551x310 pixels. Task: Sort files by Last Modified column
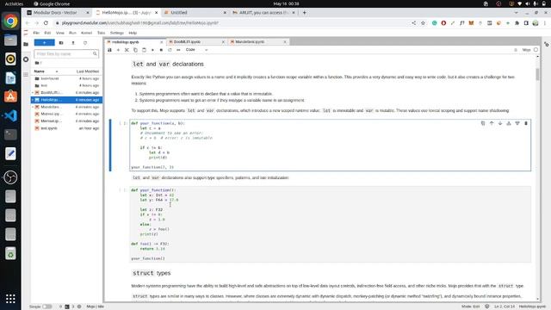[x=88, y=71]
